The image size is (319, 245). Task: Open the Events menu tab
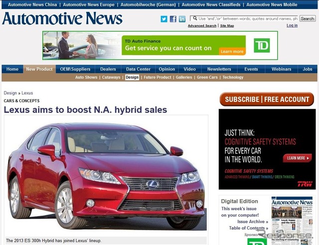tap(251, 69)
